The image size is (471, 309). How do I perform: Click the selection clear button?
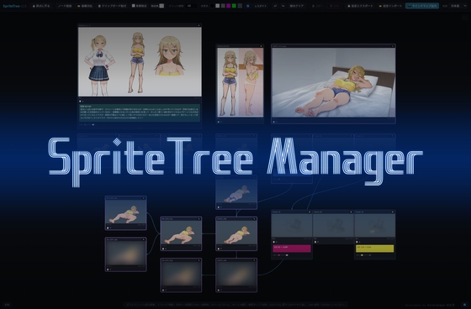(296, 6)
